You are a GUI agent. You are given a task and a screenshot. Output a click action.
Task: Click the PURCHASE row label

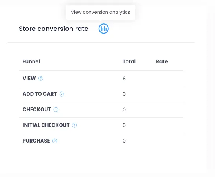coord(36,141)
